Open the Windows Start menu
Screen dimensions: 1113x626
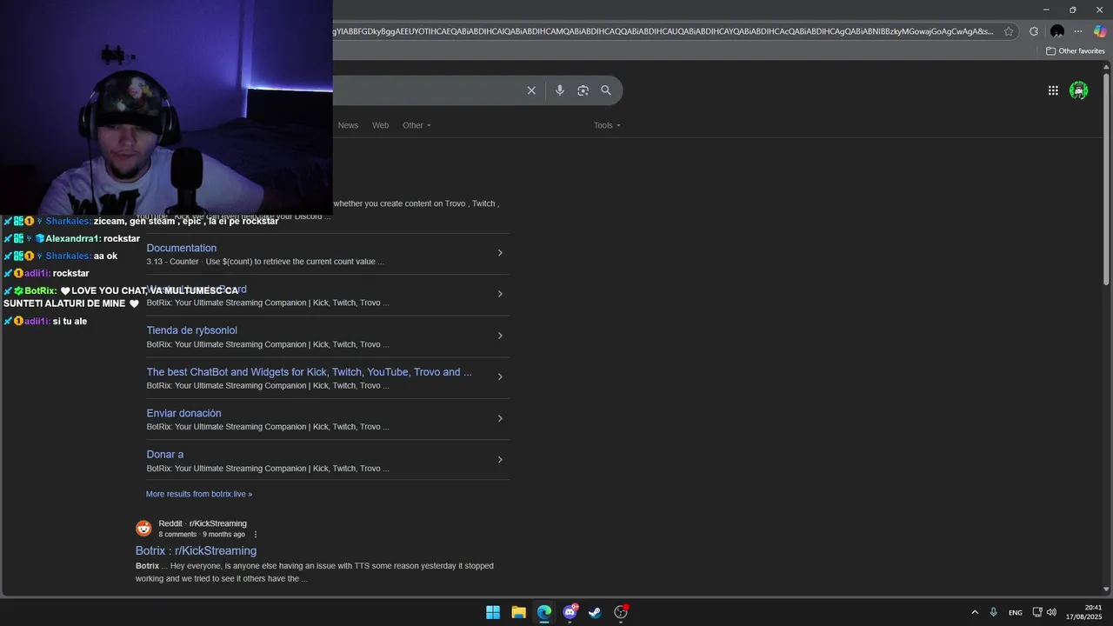(493, 612)
